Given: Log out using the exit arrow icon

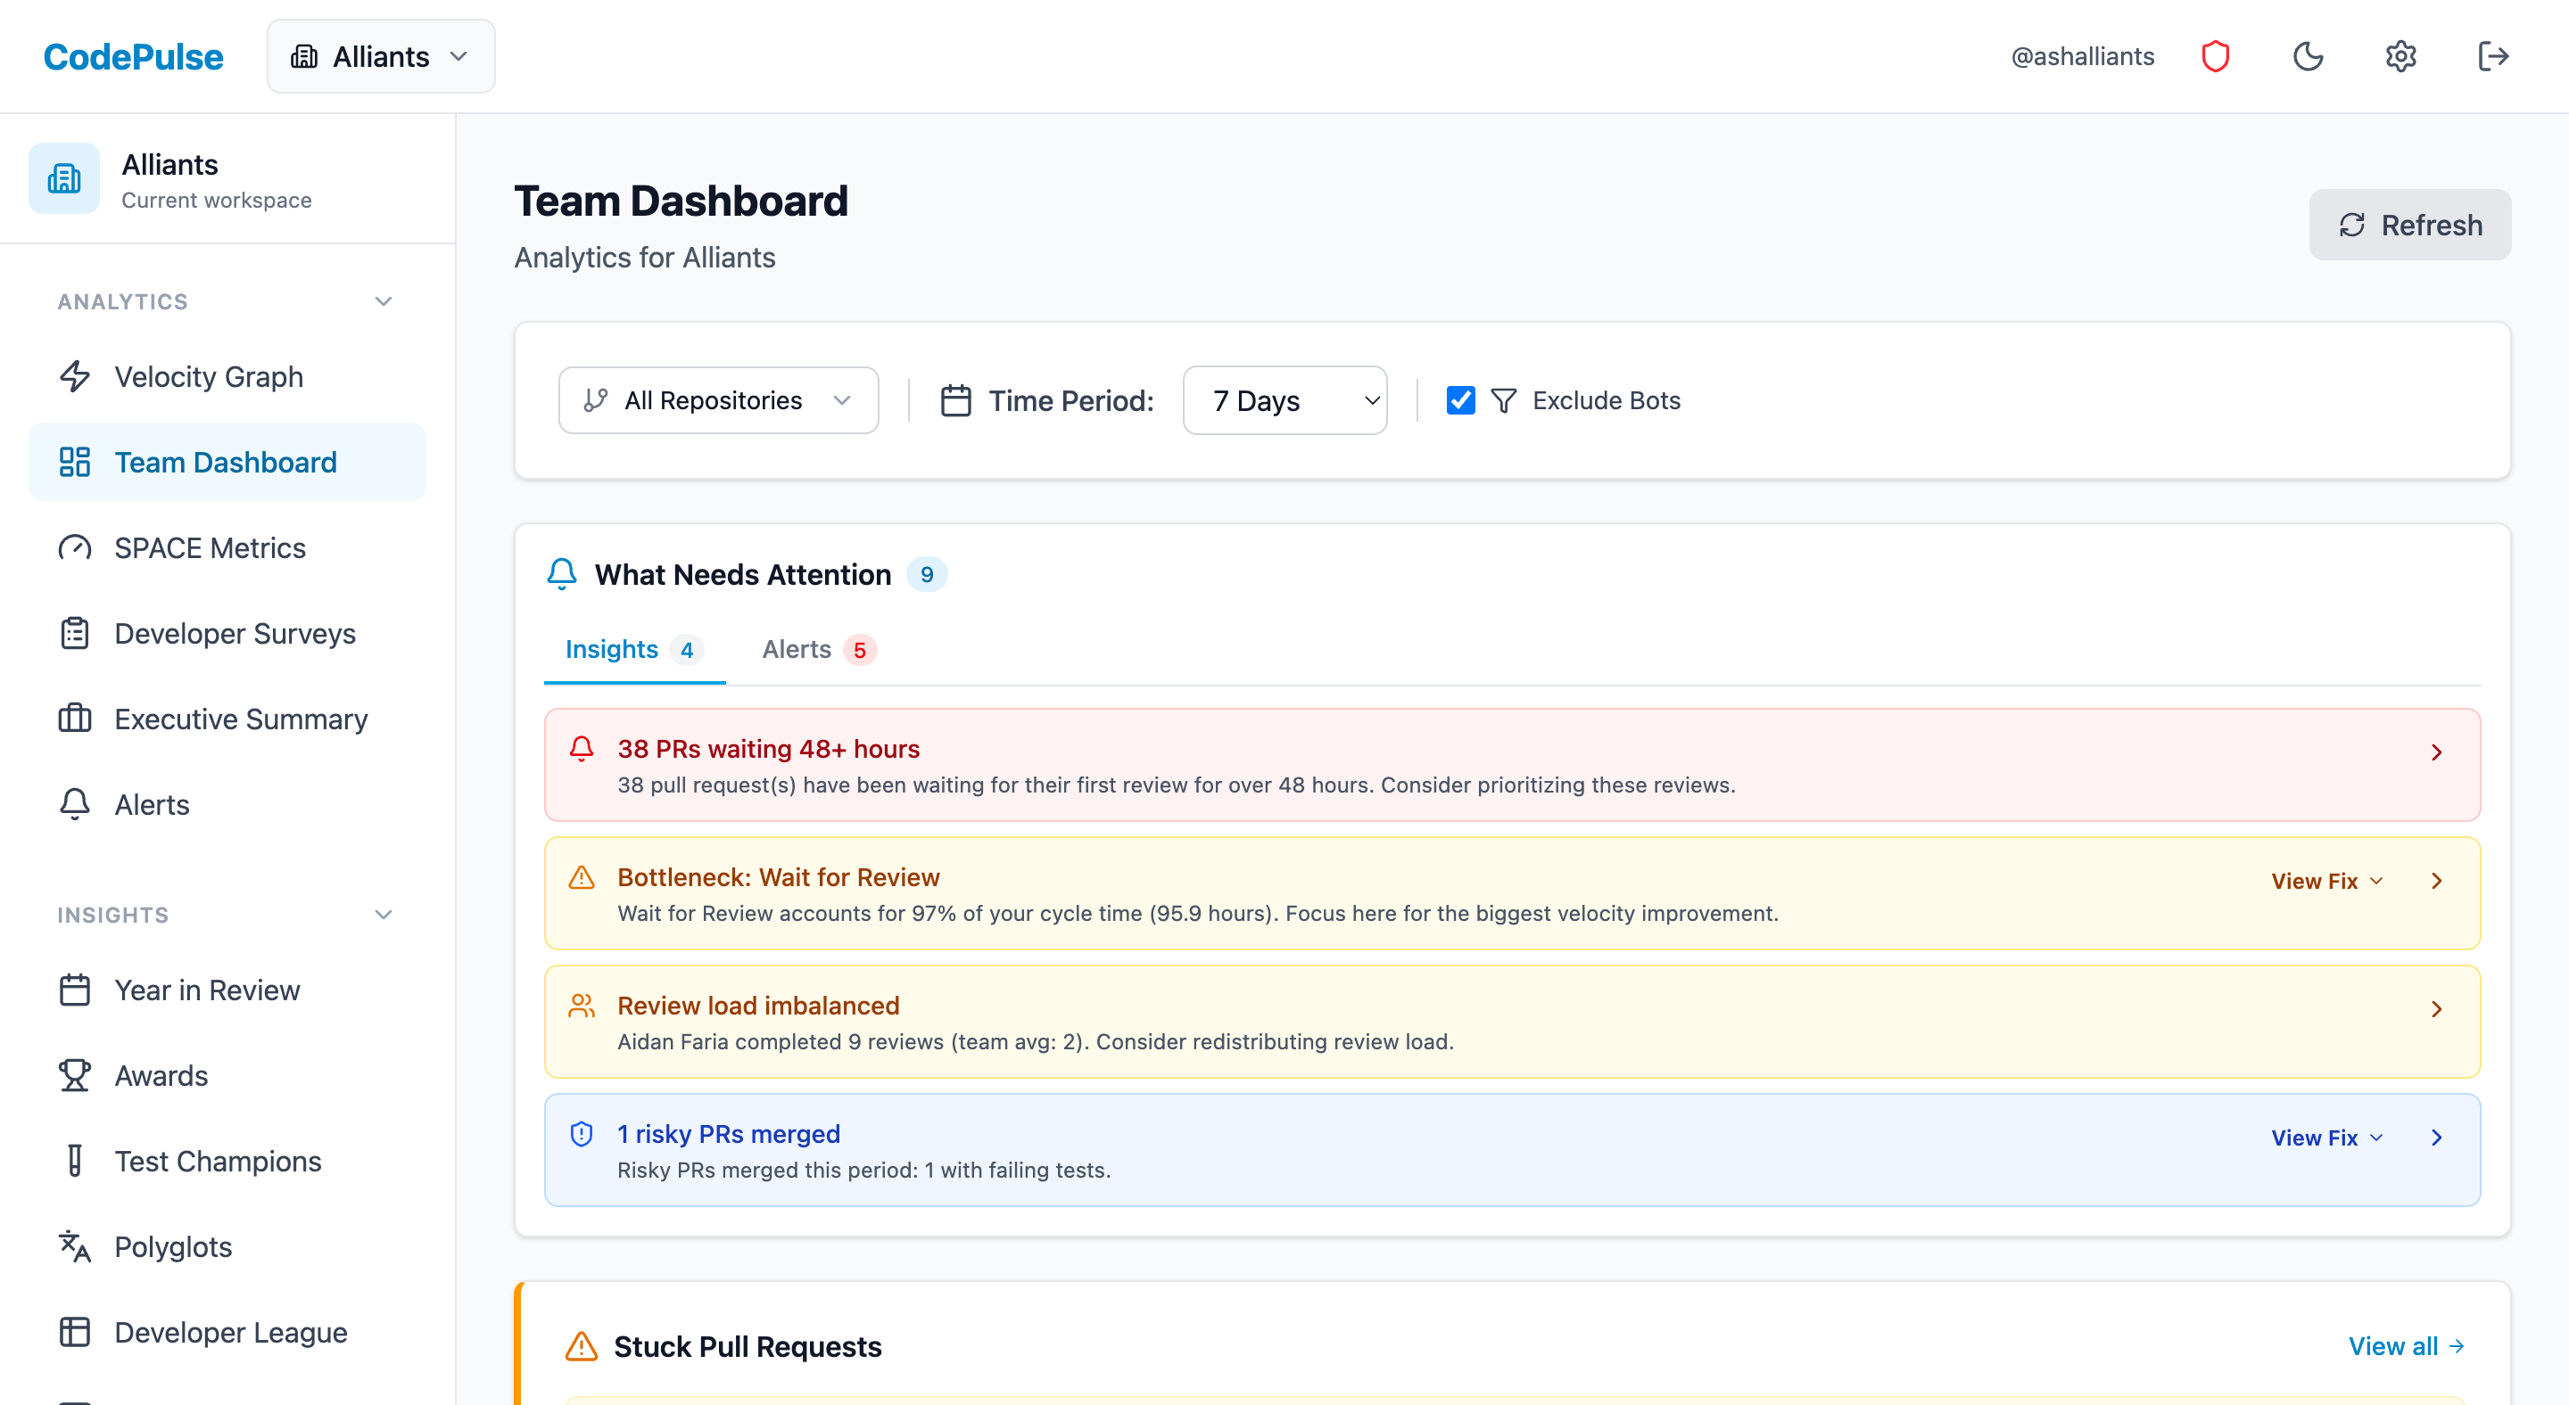Looking at the screenshot, I should 2493,56.
